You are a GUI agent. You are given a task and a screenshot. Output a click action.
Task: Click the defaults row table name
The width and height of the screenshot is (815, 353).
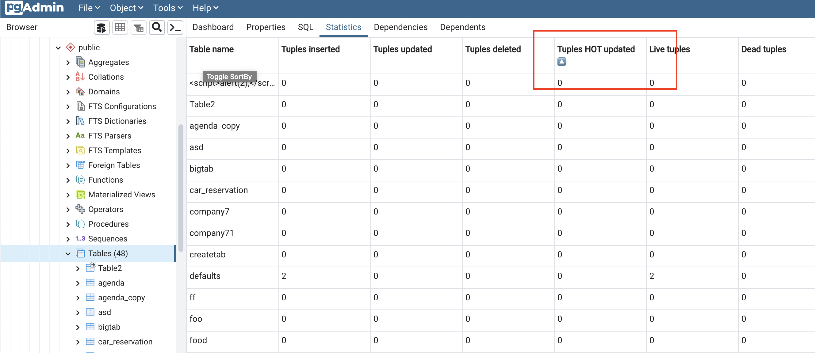pos(205,276)
